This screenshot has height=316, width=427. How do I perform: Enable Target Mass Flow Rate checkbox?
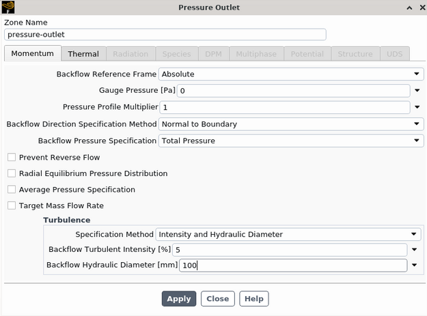(11, 205)
